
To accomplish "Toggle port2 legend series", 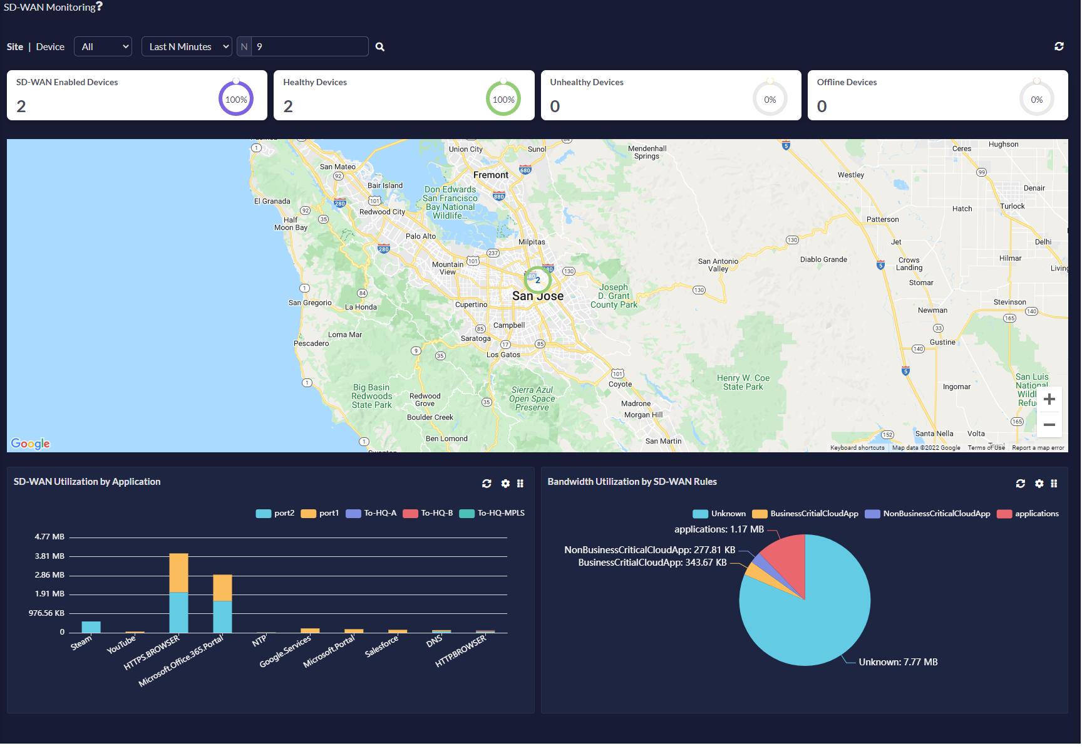I will (x=275, y=514).
